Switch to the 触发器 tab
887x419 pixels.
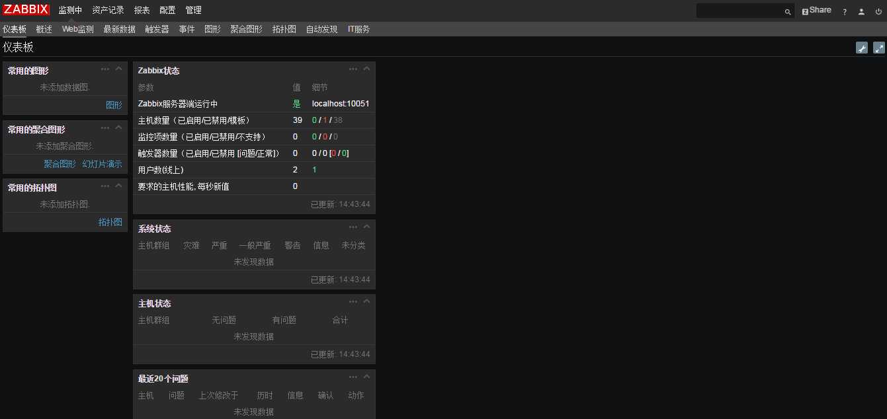(x=157, y=29)
